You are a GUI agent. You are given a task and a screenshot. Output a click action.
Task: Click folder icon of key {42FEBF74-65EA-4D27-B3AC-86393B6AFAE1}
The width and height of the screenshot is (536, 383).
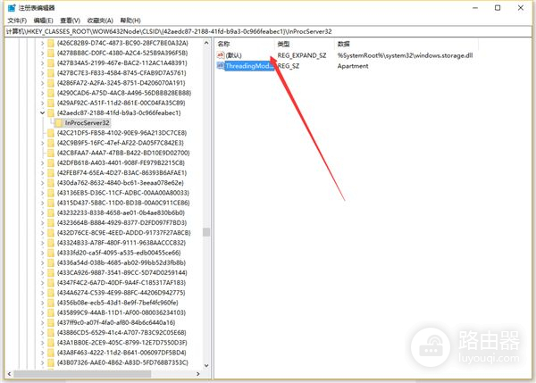[x=51, y=173]
